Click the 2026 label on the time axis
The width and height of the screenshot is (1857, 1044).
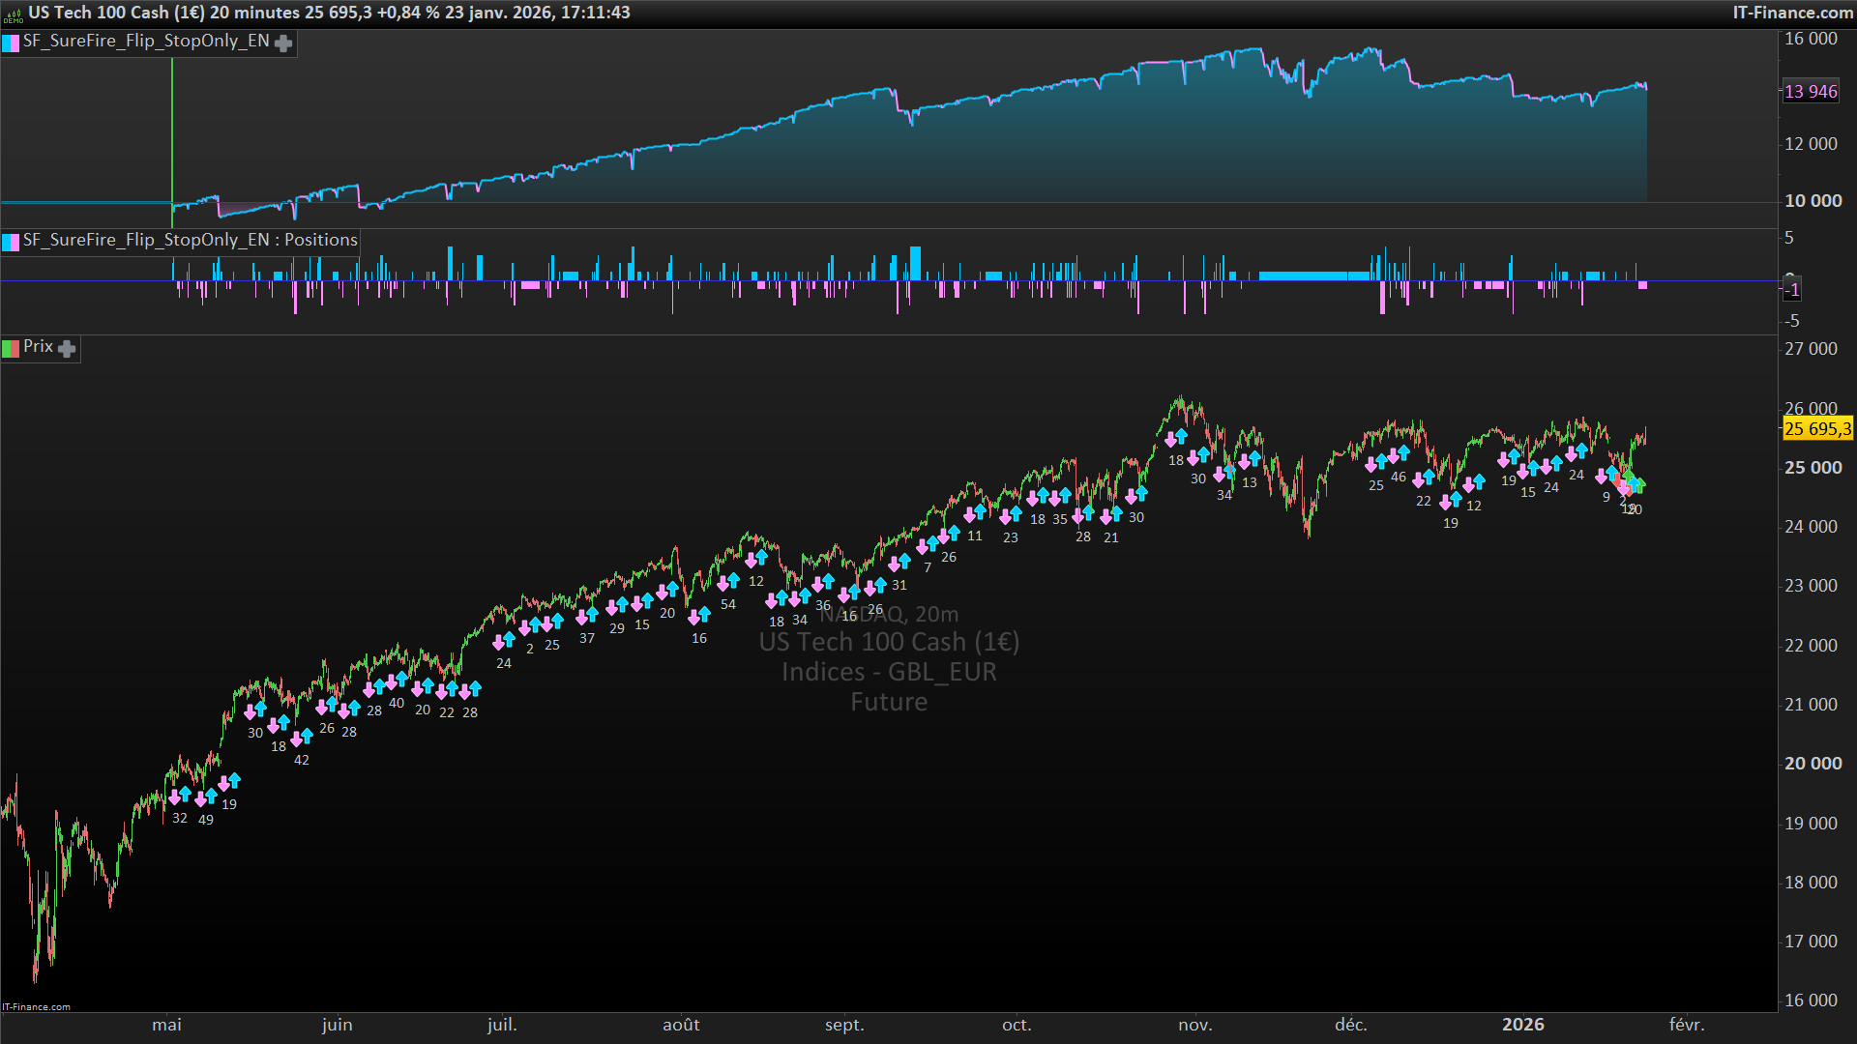(x=1522, y=1025)
